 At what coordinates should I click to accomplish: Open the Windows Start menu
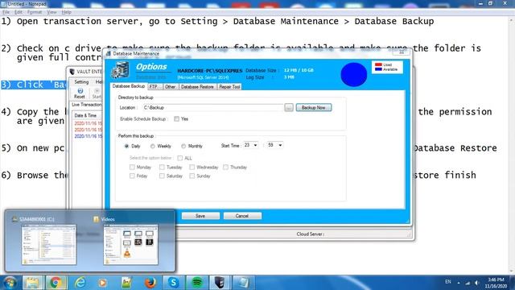[x=10, y=283]
